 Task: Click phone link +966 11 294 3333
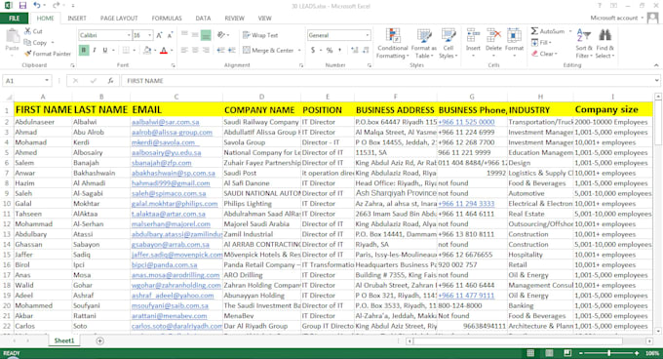tap(466, 204)
